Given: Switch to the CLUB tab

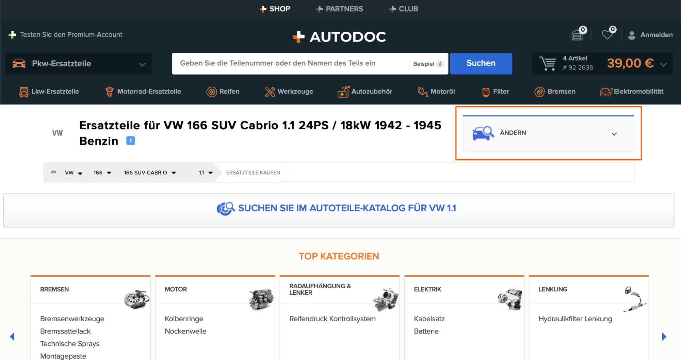Looking at the screenshot, I should pyautogui.click(x=404, y=9).
